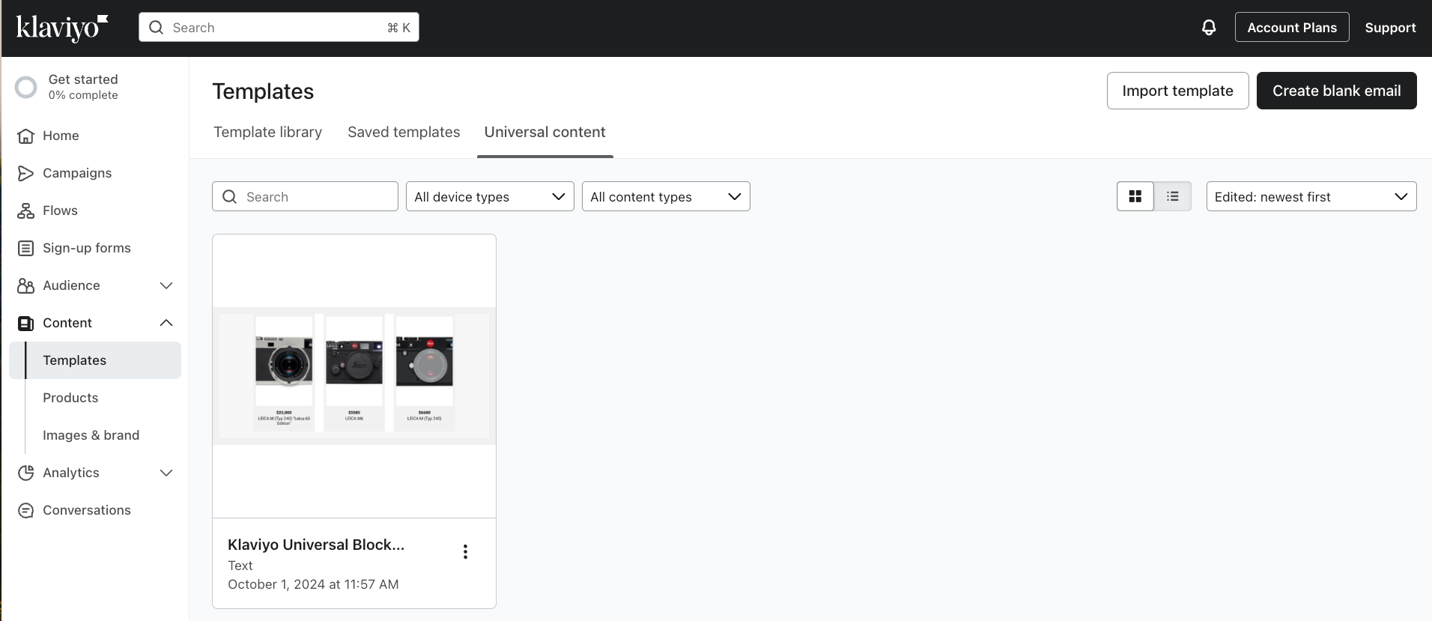Switch to the Template library tab
This screenshot has height=621, width=1432.
coord(268,132)
